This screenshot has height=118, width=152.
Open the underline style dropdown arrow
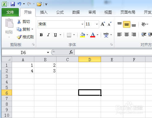click(61, 35)
